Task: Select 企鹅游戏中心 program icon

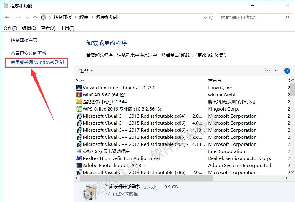Action: tap(79, 102)
